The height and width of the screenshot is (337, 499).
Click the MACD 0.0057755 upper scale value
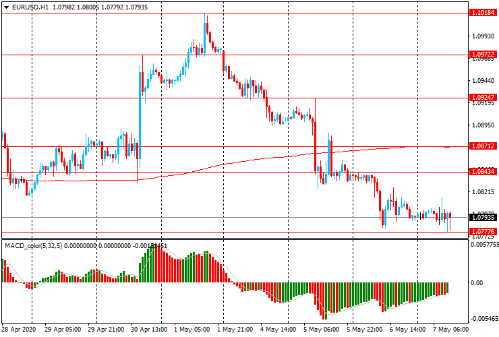pos(485,245)
